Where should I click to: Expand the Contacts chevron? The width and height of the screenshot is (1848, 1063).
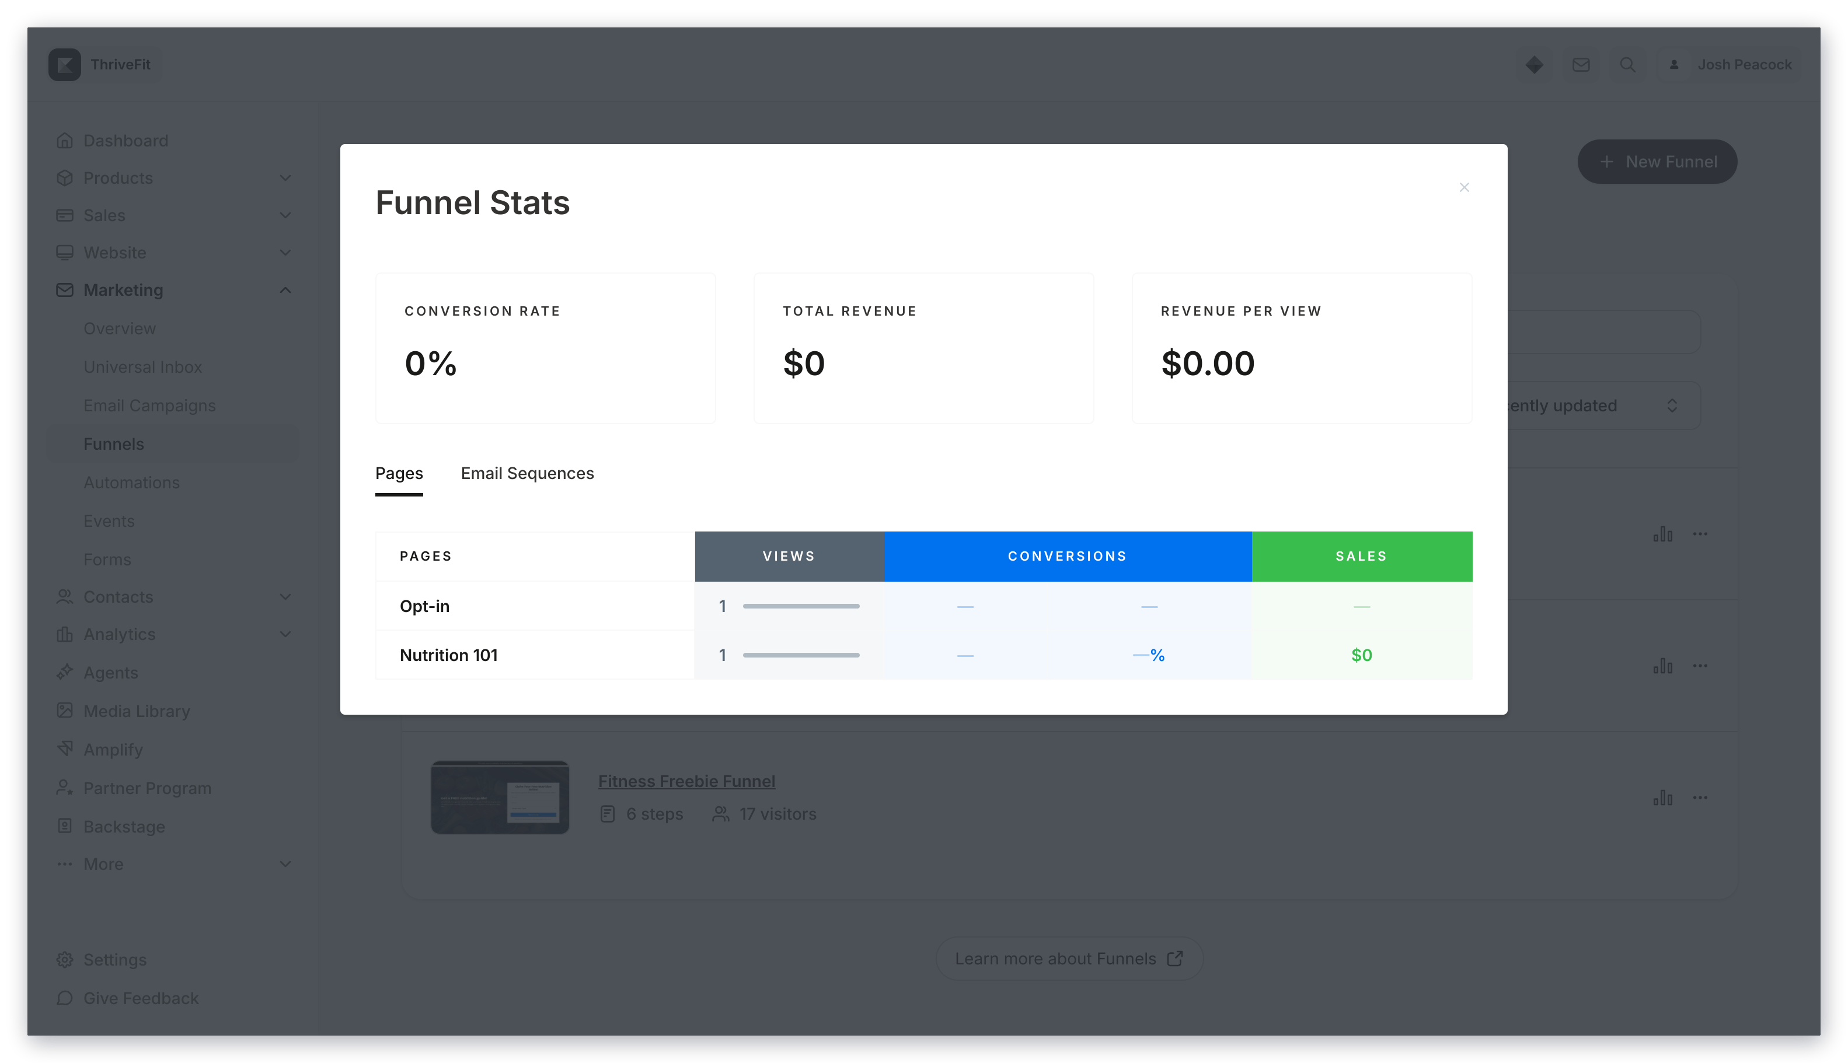pyautogui.click(x=285, y=596)
